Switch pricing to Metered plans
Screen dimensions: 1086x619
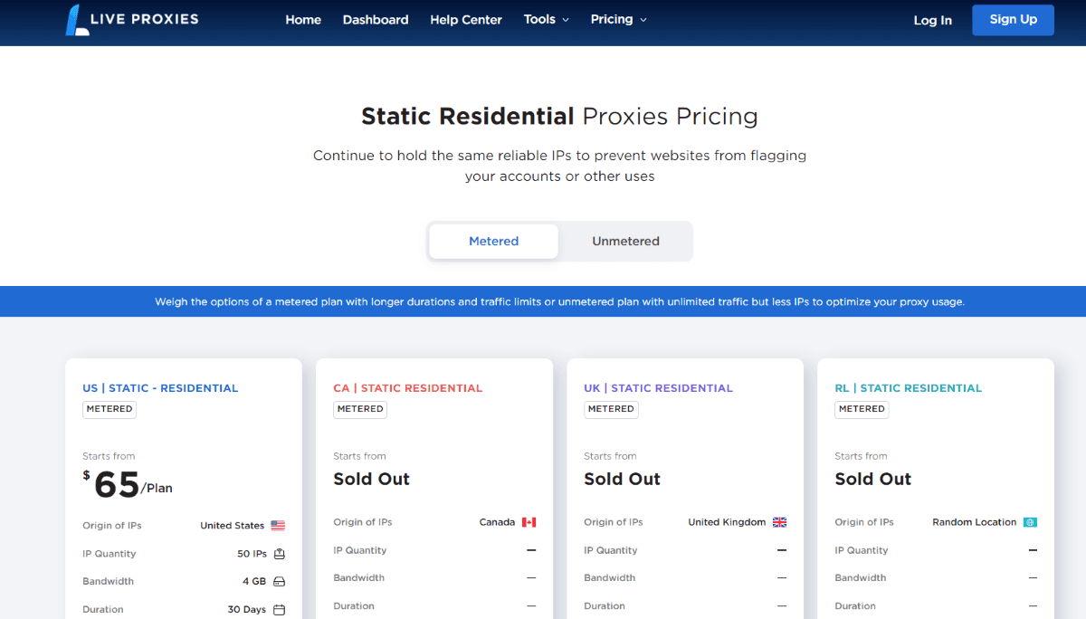point(494,242)
